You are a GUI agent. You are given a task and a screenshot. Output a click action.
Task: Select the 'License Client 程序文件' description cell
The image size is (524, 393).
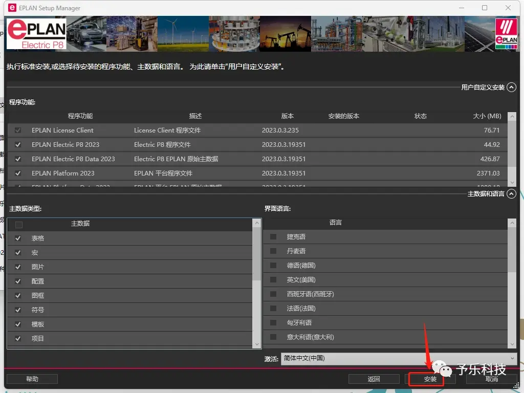click(x=167, y=130)
